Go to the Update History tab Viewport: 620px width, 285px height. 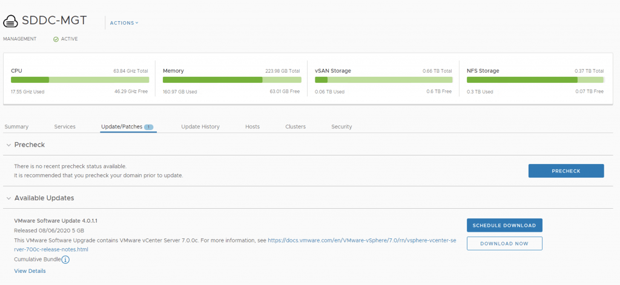pyautogui.click(x=200, y=127)
